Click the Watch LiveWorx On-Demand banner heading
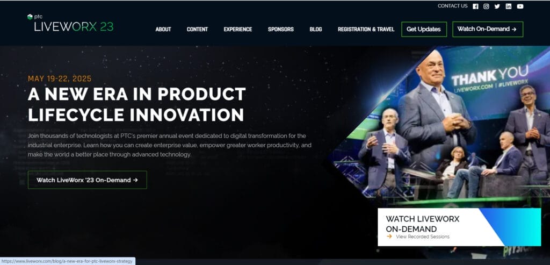The image size is (550, 265). (422, 224)
